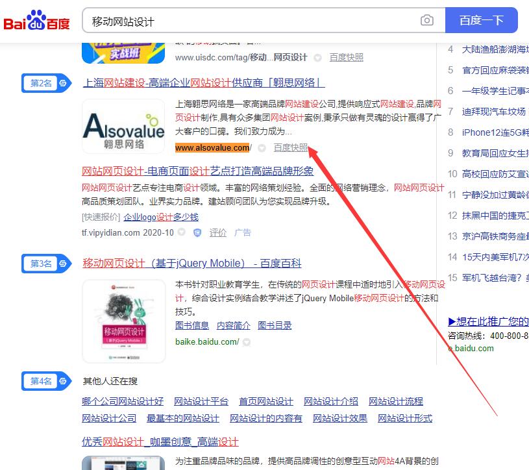Click the 内容简介 link
The width and height of the screenshot is (529, 470).
[x=234, y=325]
